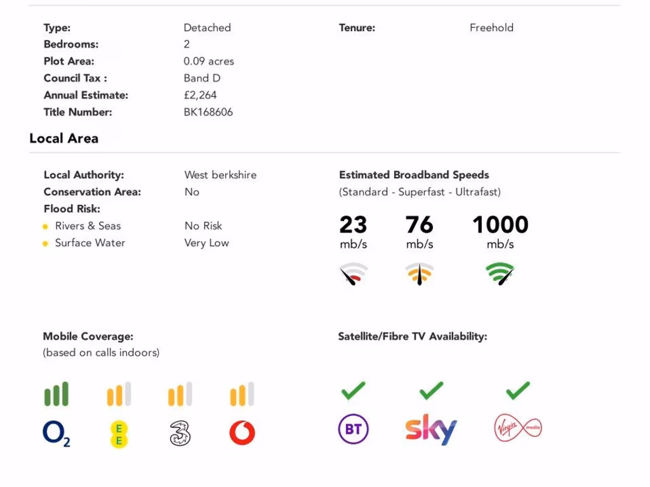Click the green checkmark above Sky
The image size is (650, 487).
pos(431,391)
